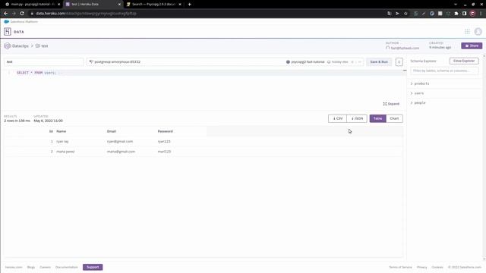
Task: Close the Psycopg documentation tab
Action: click(180, 5)
